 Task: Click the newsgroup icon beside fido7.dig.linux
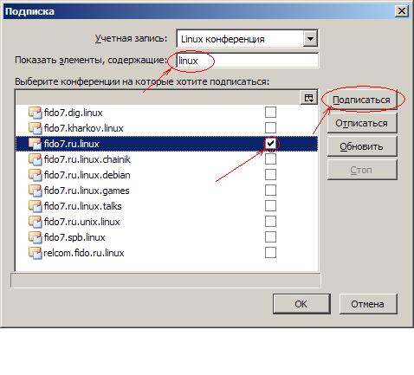36,113
